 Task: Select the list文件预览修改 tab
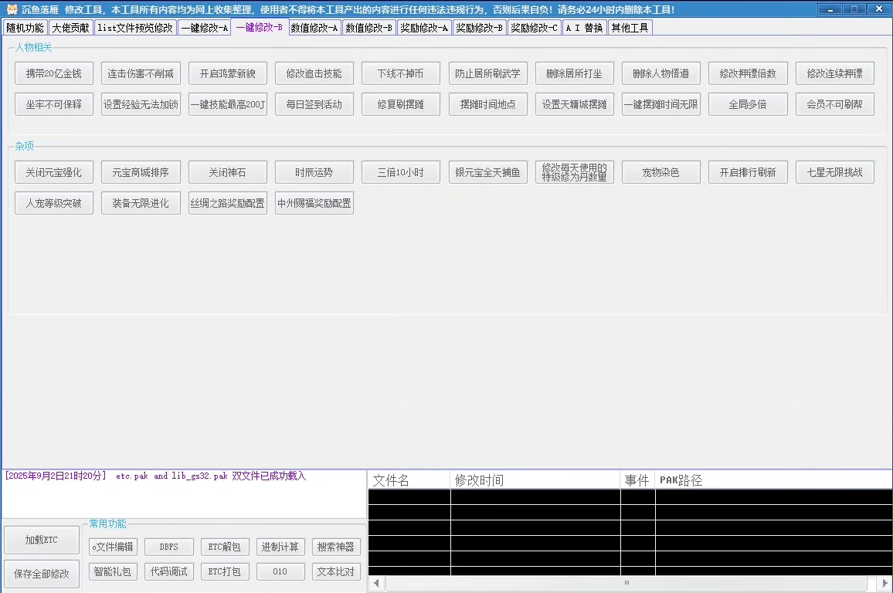135,28
